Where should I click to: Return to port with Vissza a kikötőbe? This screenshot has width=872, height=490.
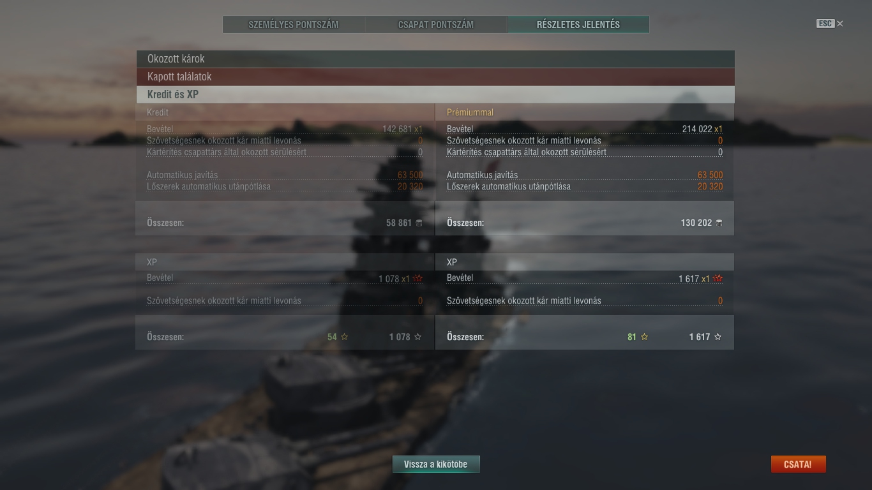click(x=436, y=464)
